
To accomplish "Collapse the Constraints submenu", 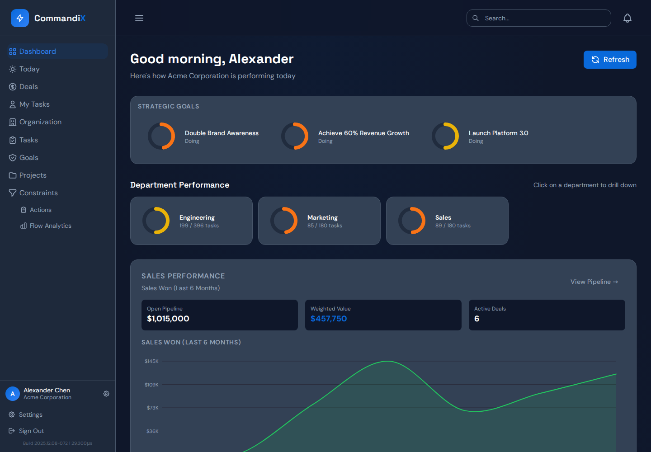I will coord(58,193).
